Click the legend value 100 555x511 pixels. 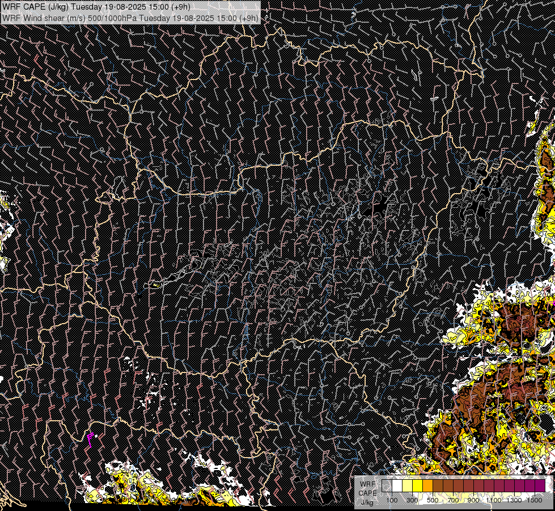pos(392,500)
